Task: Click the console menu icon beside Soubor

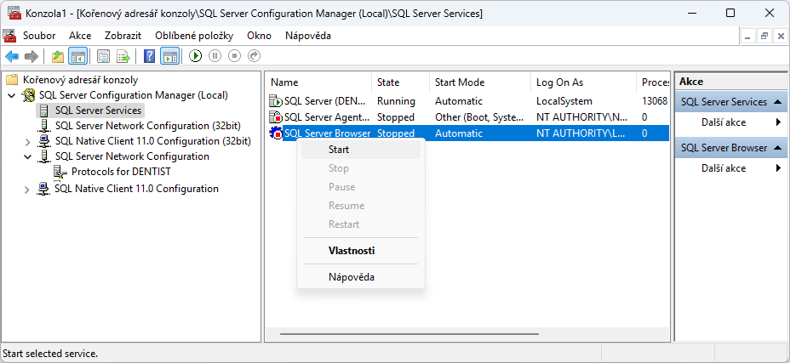Action: [9, 36]
